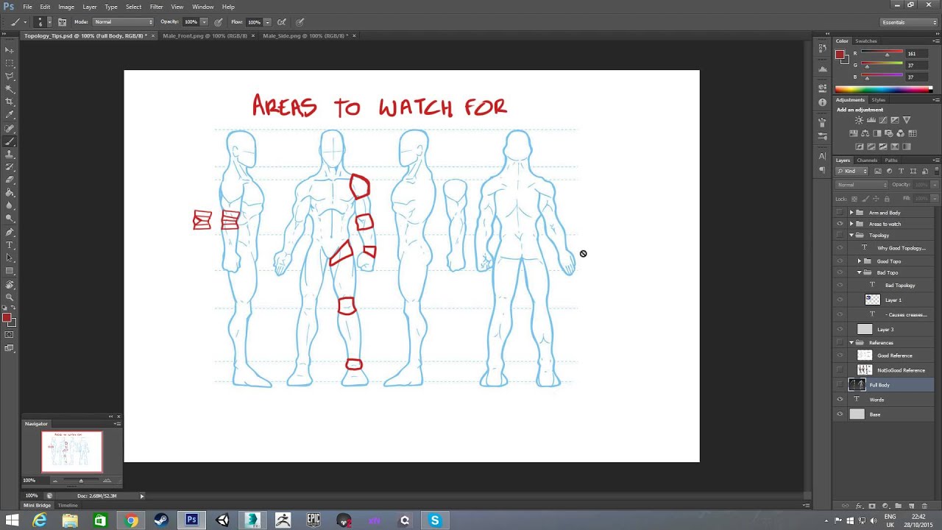Open the layer filter Kind dropdown
This screenshot has width=942, height=530.
[x=851, y=171]
